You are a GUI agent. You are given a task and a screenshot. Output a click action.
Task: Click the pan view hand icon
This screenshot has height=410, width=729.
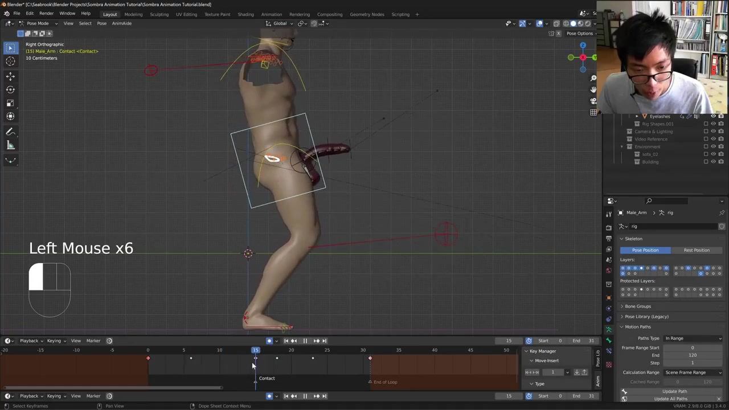(x=593, y=89)
